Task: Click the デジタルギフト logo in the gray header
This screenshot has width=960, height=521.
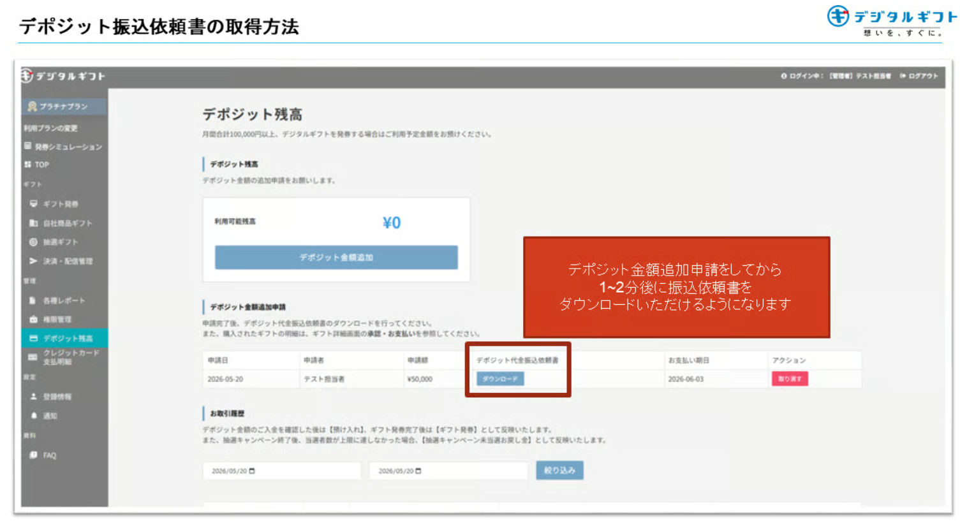Action: (63, 76)
